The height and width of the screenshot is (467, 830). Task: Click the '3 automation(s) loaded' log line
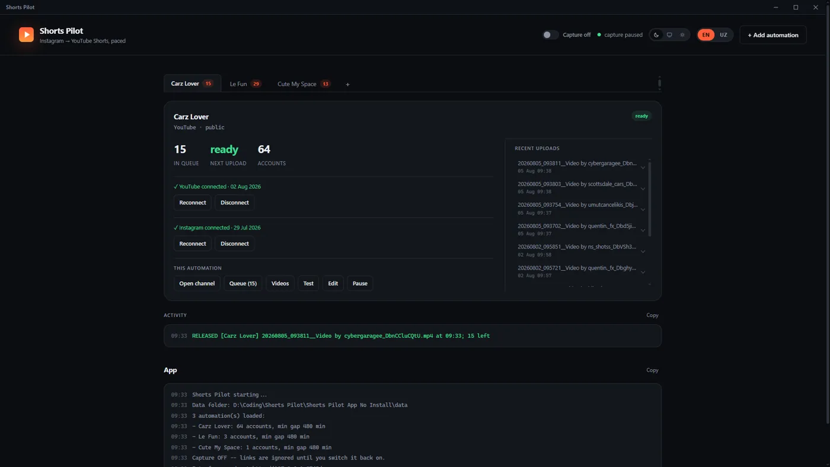[229, 416]
